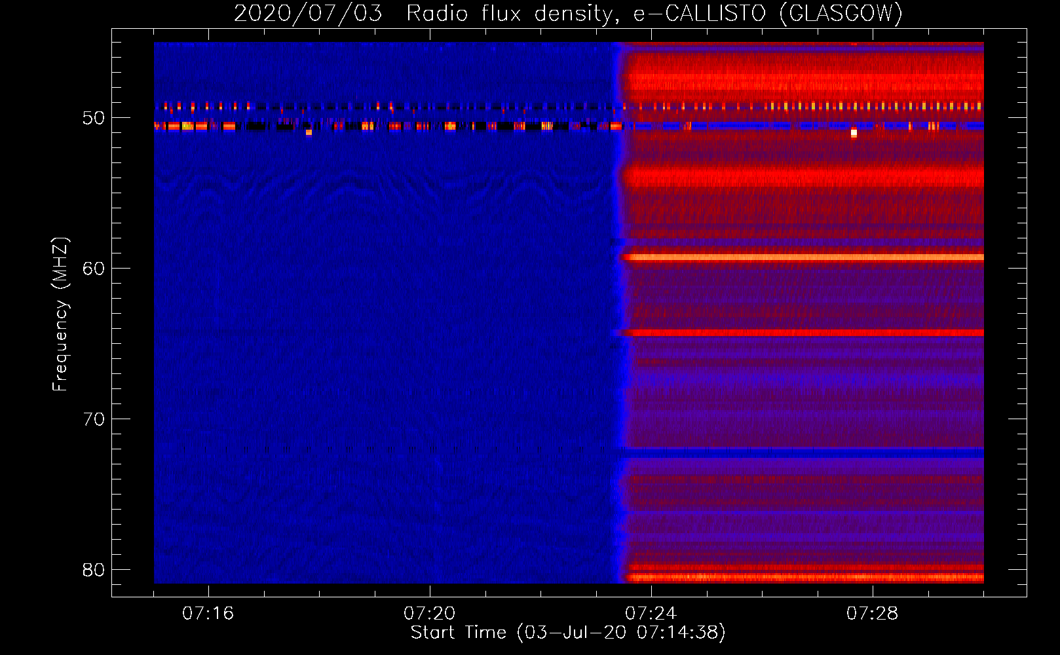
Task: Click the 50 frequency tick label
Action: [x=94, y=118]
